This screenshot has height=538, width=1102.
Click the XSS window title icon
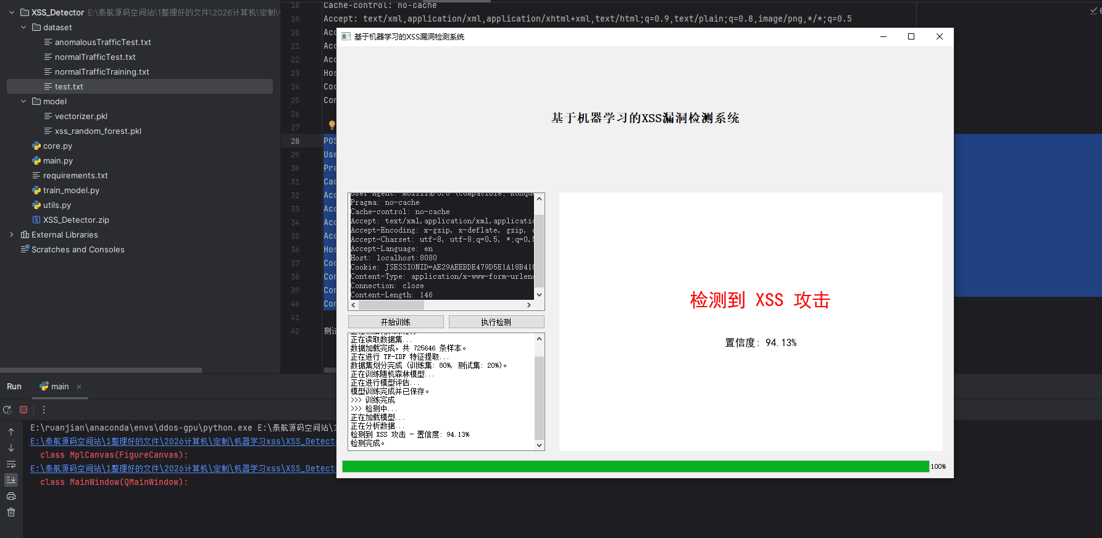click(x=346, y=37)
